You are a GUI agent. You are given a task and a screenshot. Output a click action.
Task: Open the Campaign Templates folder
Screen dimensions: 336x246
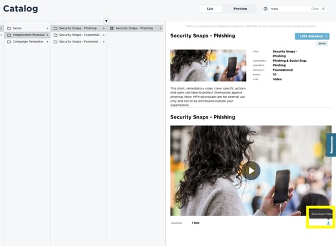27,42
